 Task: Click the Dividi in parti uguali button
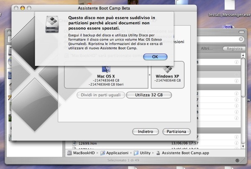coord(101,95)
